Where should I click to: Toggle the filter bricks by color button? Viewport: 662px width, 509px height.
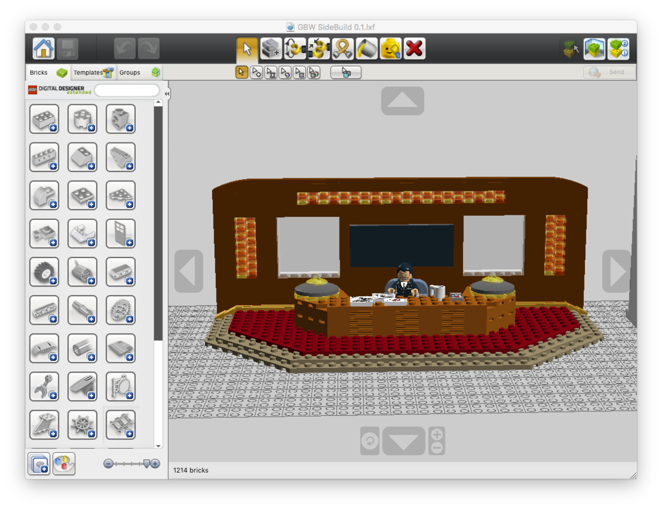(64, 464)
